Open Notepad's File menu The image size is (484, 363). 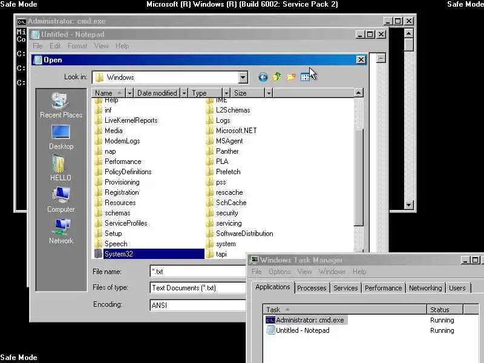[x=38, y=46]
